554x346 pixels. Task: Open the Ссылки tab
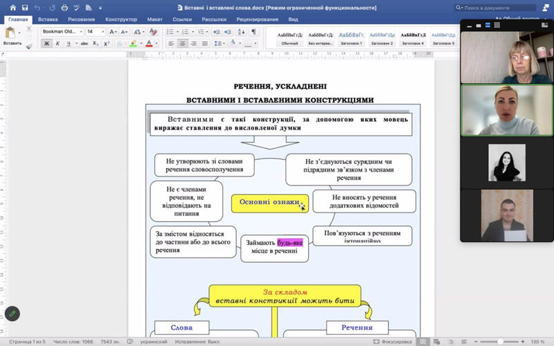(182, 19)
